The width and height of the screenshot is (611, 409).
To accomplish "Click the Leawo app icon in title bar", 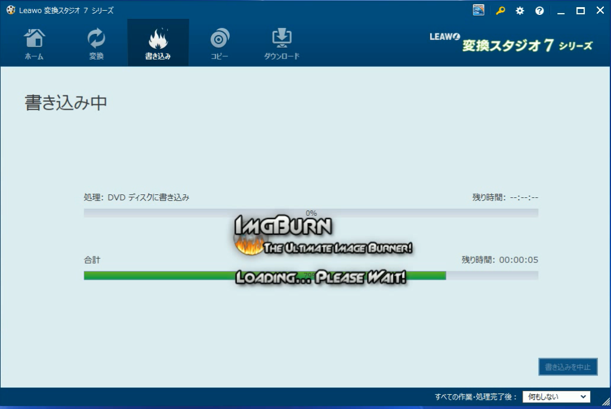I will coord(10,11).
